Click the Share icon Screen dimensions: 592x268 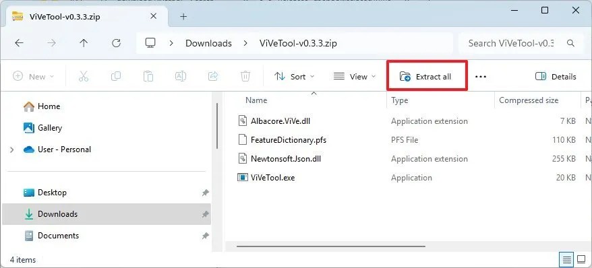tap(213, 77)
